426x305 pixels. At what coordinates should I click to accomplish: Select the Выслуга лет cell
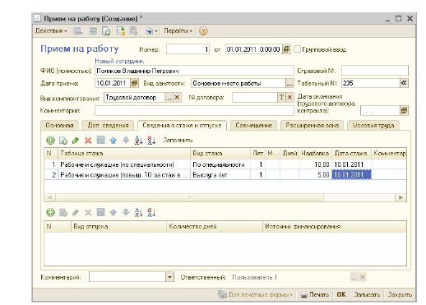click(220, 175)
